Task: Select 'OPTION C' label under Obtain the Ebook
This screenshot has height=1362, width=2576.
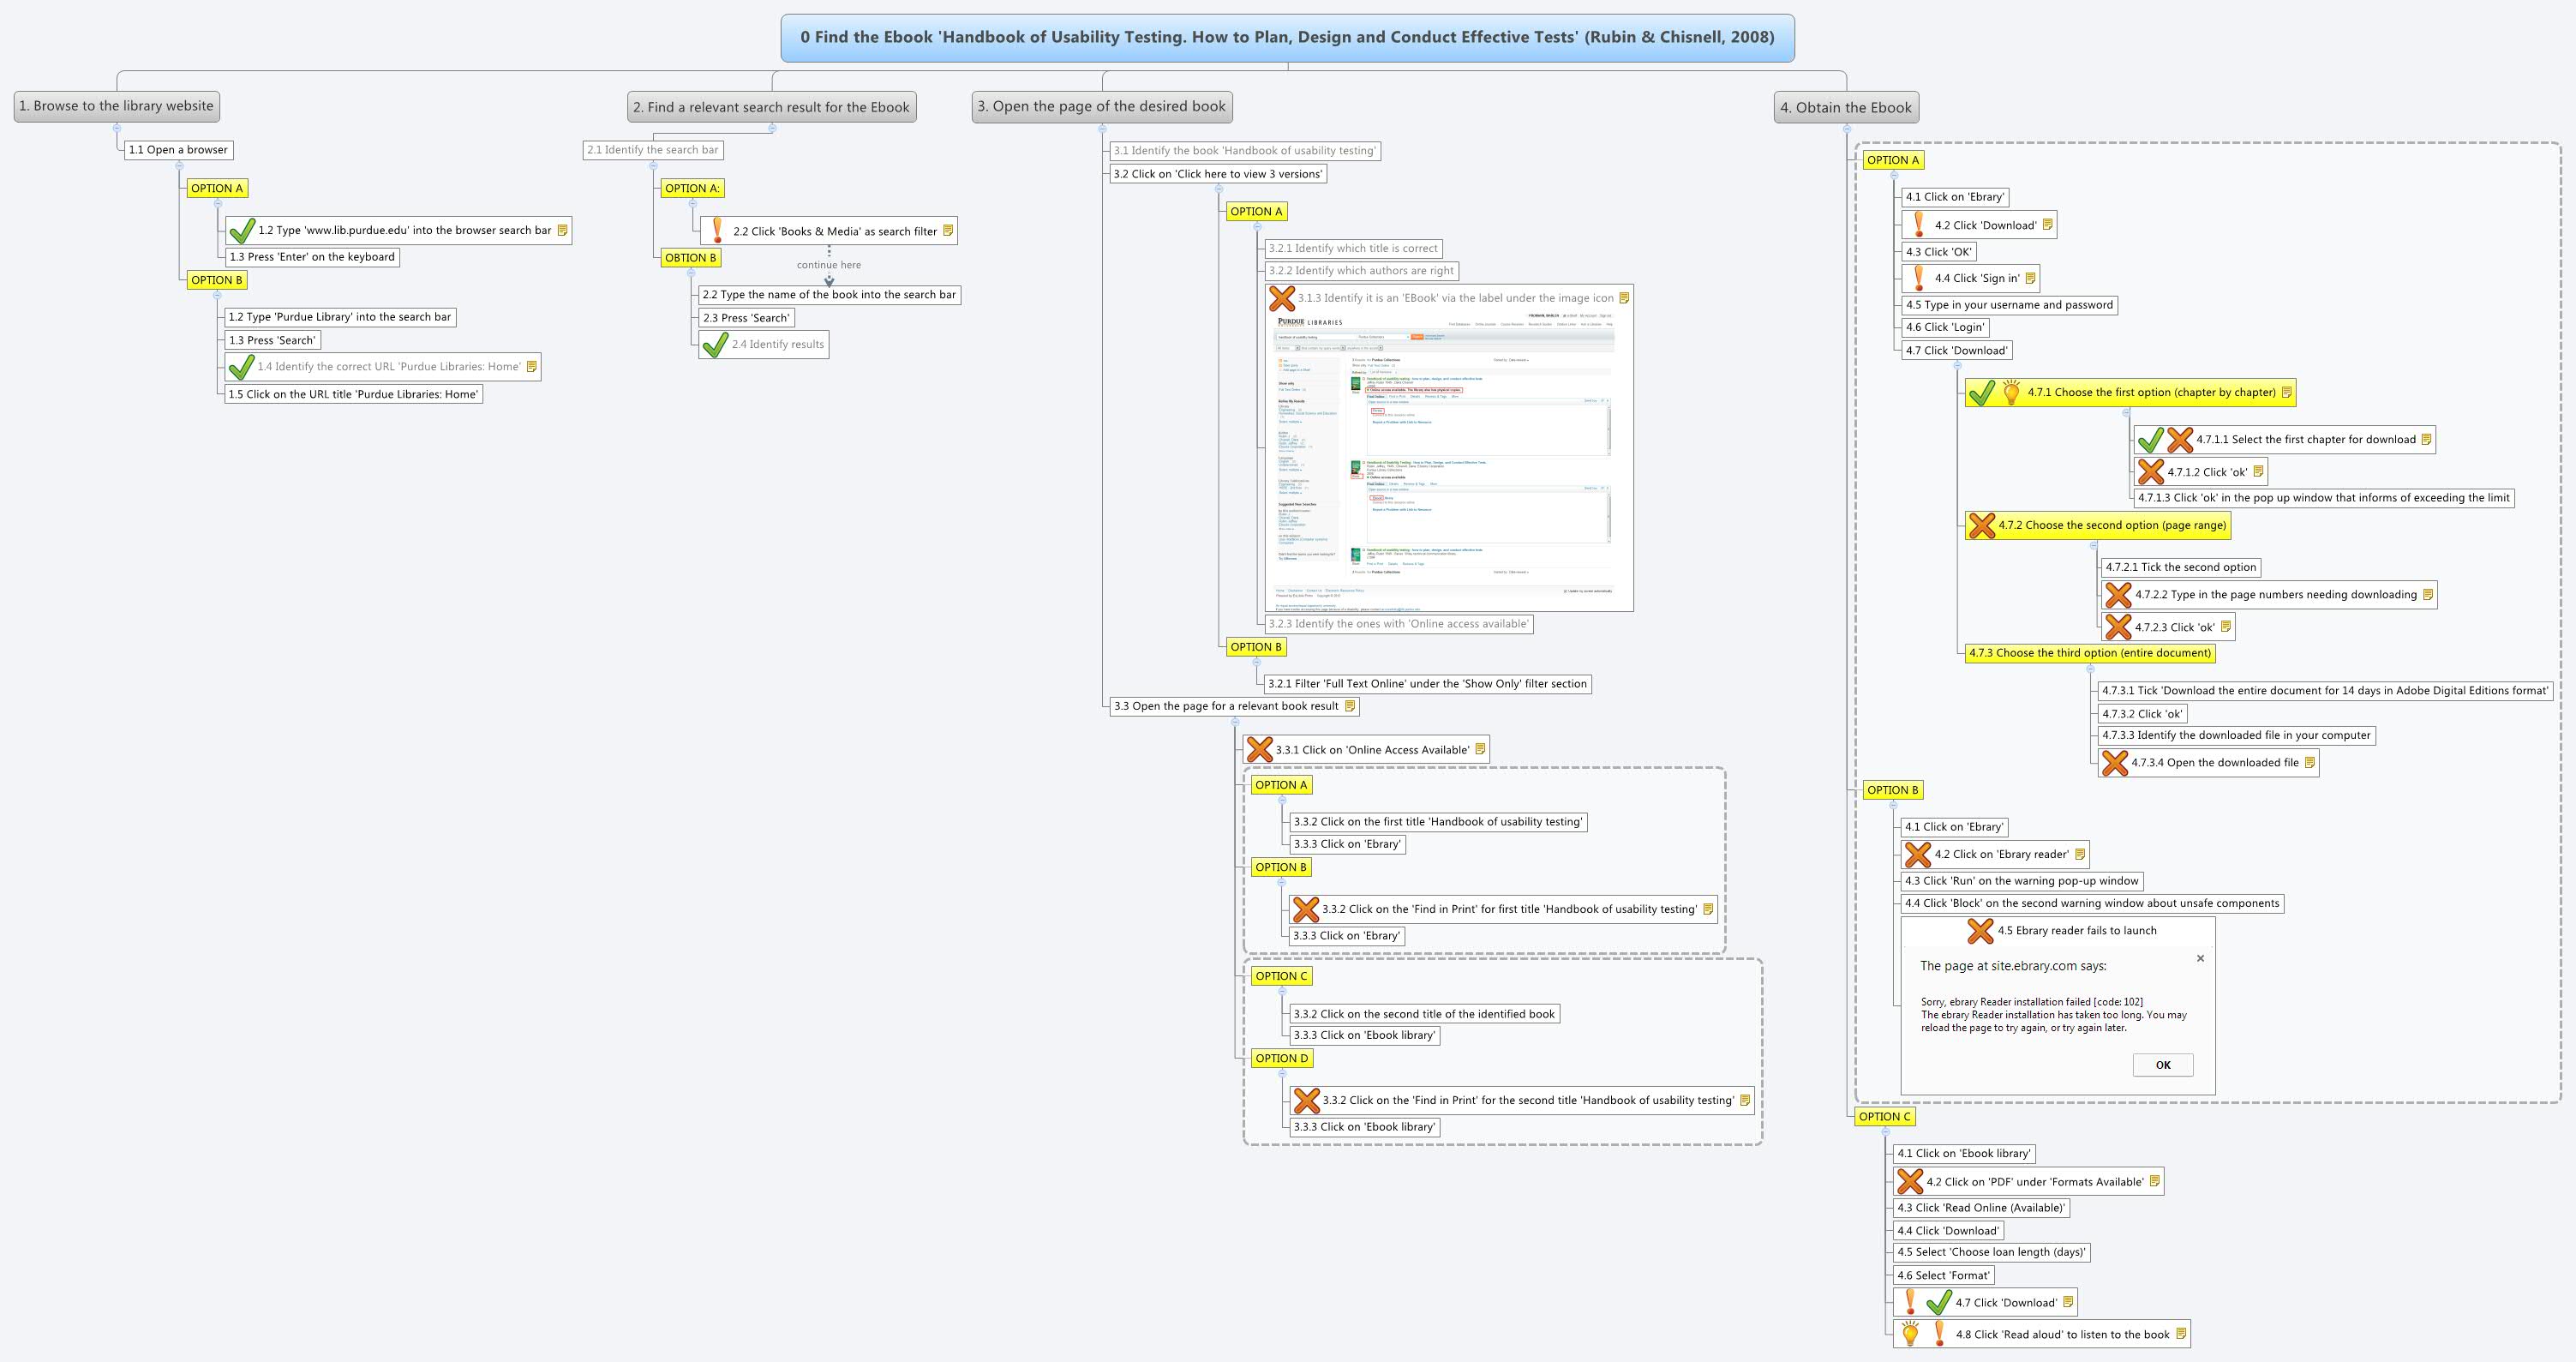Action: pos(1884,1117)
